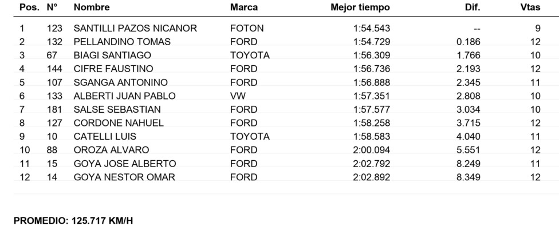The image size is (559, 226).
Task: Click the FOTON brand cell
Action: coord(247,28)
